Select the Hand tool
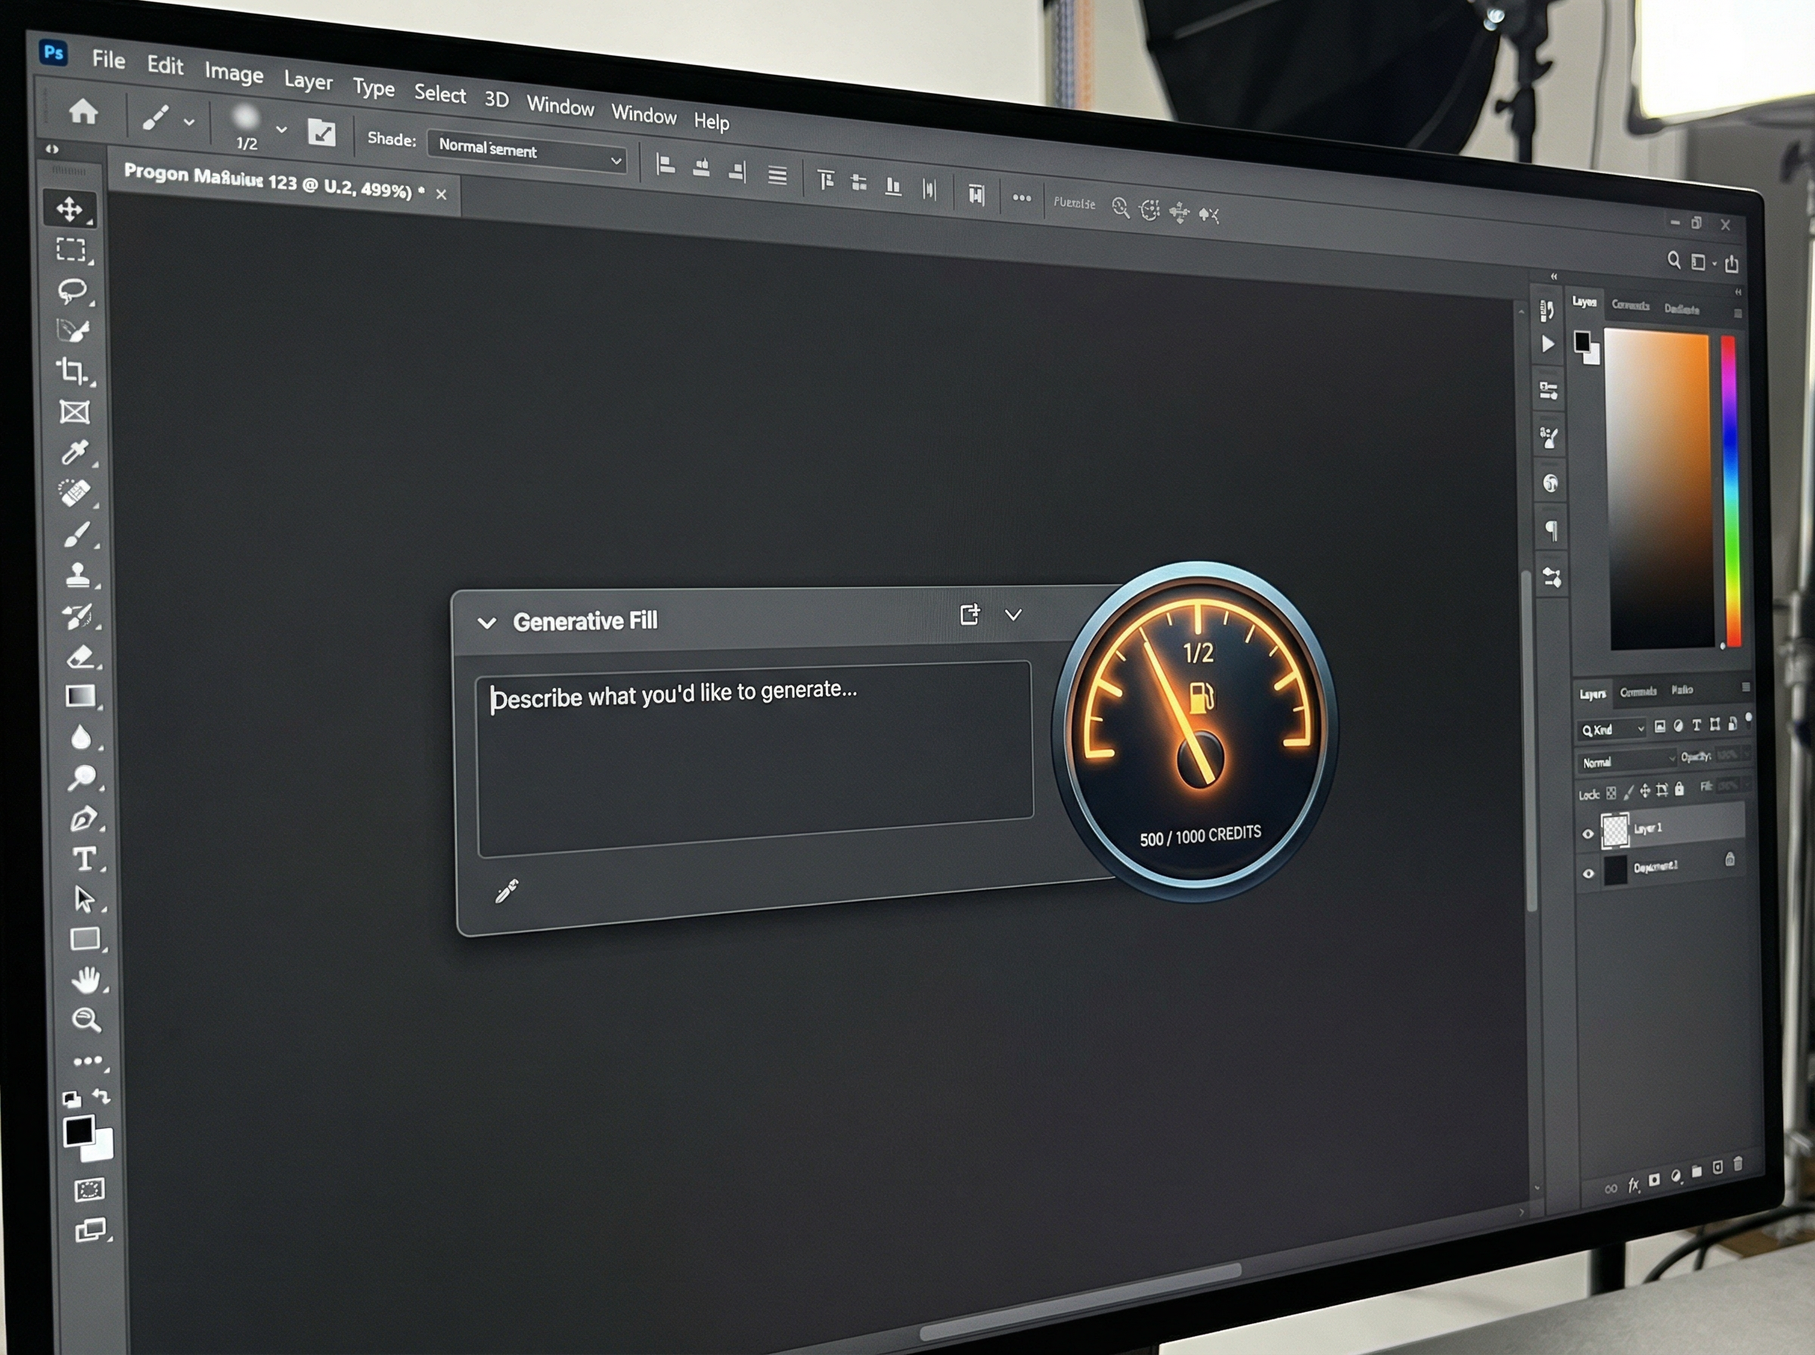 point(85,979)
